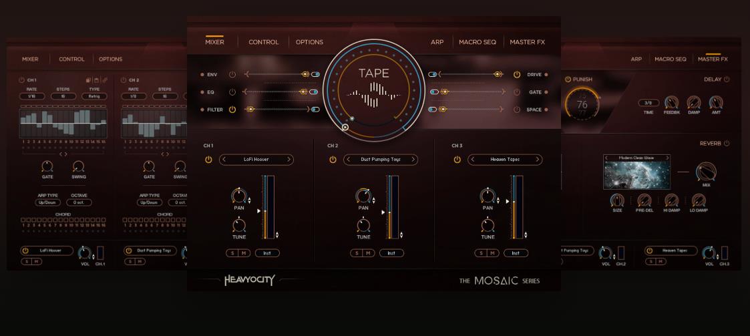Screen dimensions: 750x336
Task: Click the PUNISH power icon in Master FX window
Action: (568, 79)
